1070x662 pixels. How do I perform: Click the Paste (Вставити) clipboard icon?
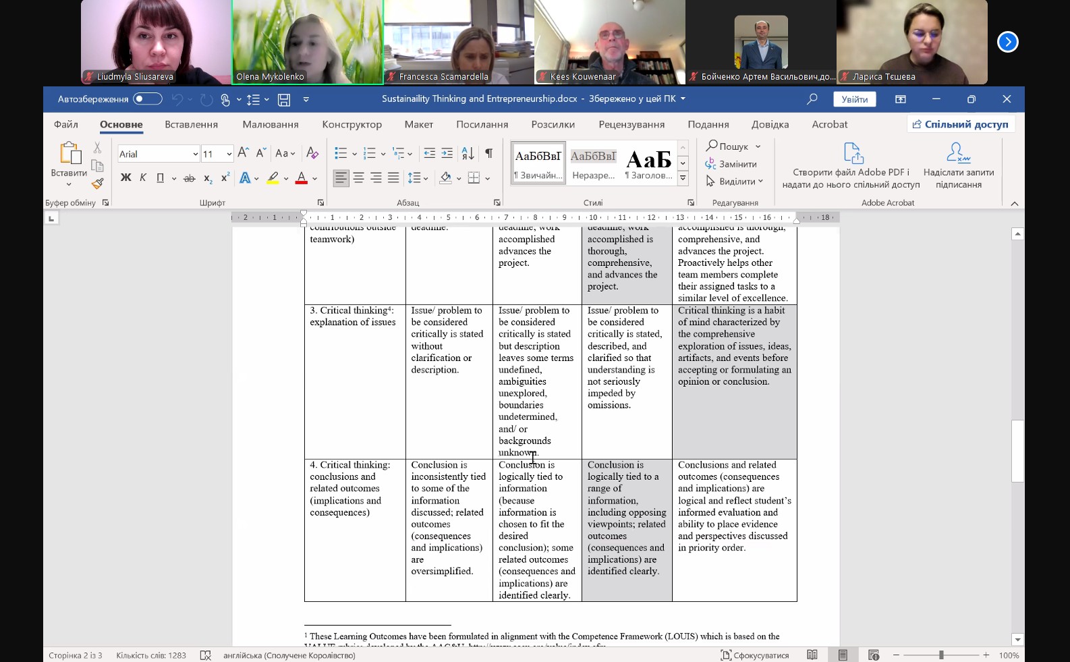(x=69, y=153)
